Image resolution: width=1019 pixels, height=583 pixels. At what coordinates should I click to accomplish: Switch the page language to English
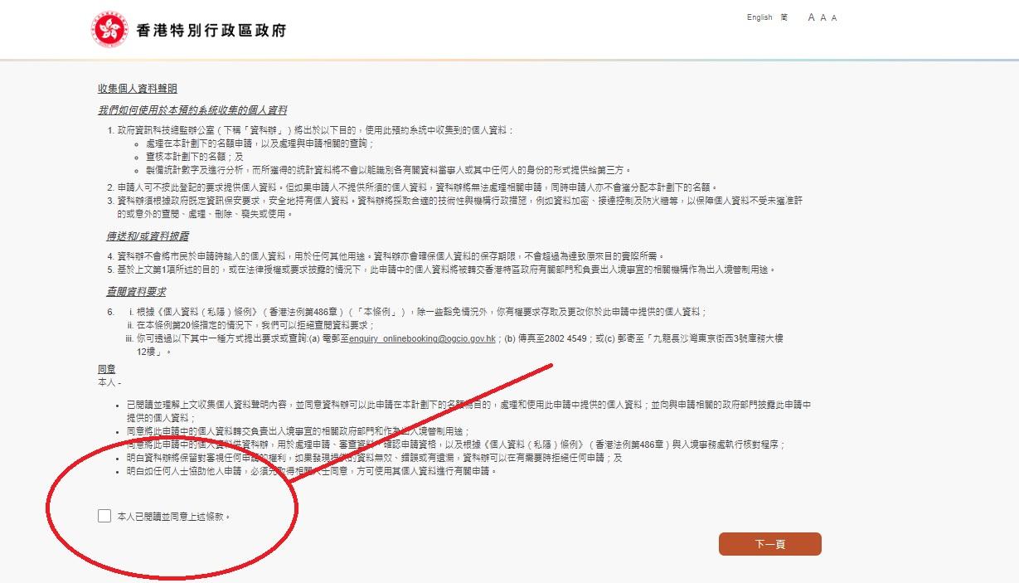pos(759,17)
